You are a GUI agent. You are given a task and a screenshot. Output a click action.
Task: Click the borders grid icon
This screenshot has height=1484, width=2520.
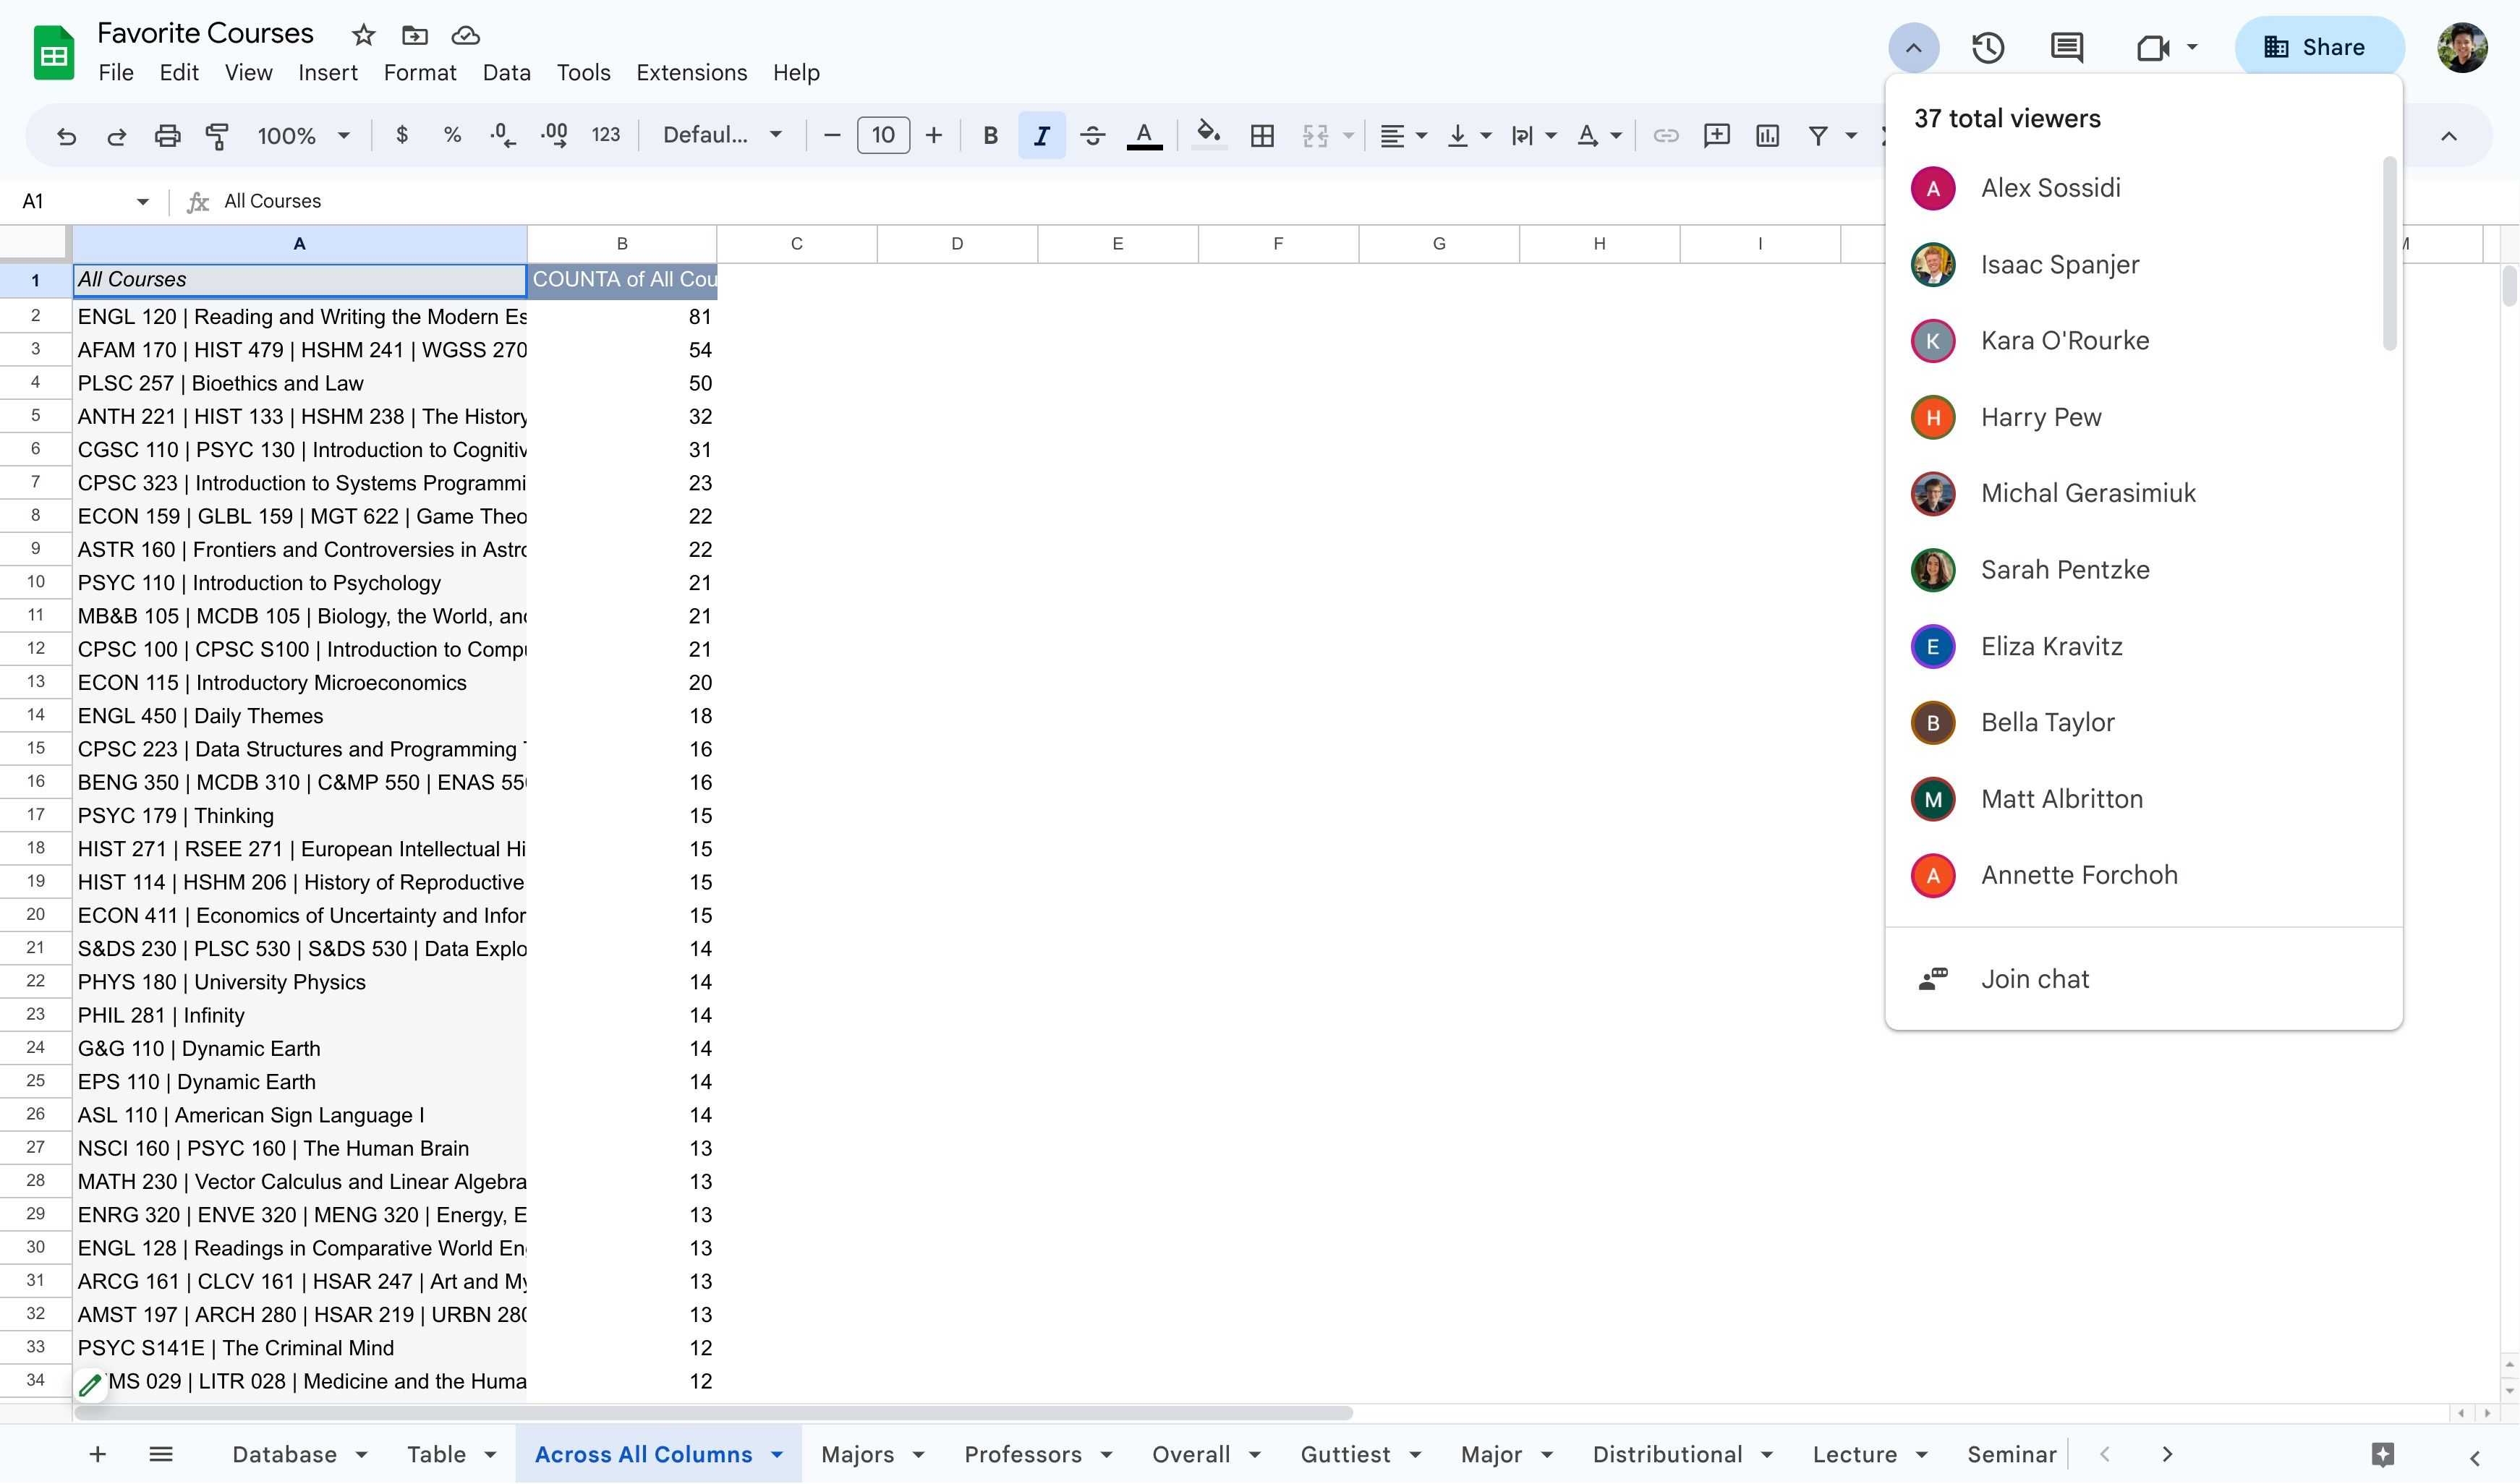pyautogui.click(x=1262, y=136)
